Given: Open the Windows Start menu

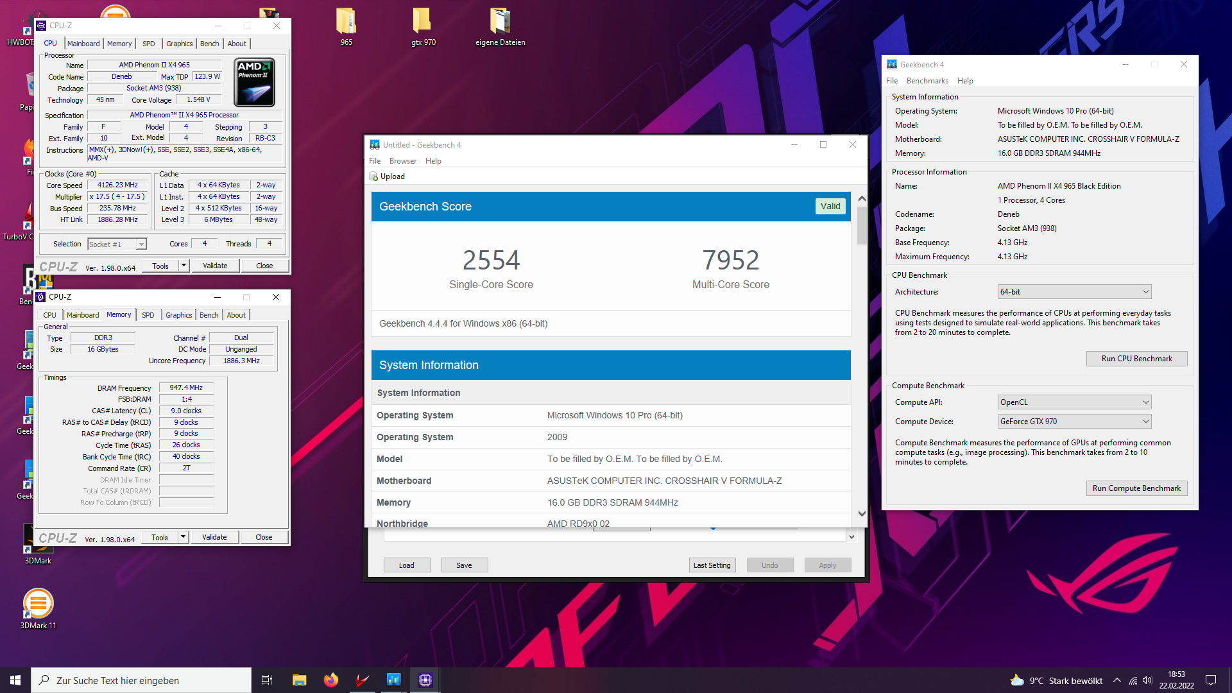Looking at the screenshot, I should [x=15, y=680].
